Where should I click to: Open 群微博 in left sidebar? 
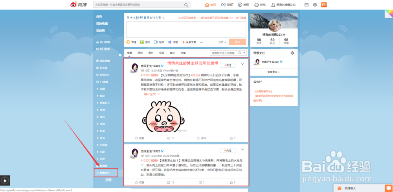102,166
